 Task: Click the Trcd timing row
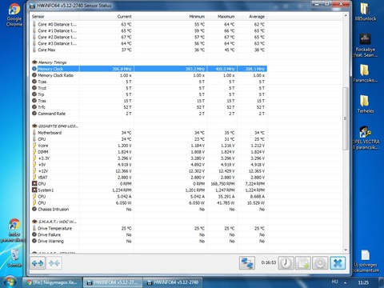tap(149, 88)
